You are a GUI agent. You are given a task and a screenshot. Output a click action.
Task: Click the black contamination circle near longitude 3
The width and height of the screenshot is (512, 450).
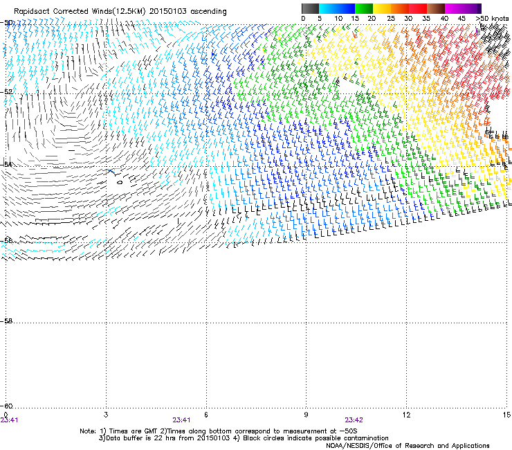click(120, 182)
